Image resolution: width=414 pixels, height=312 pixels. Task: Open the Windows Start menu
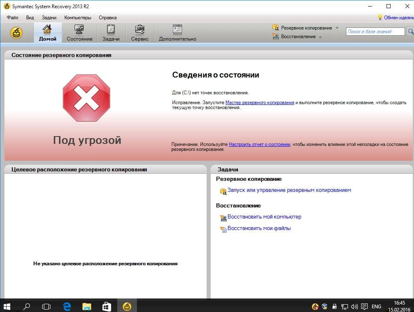[x=6, y=306]
